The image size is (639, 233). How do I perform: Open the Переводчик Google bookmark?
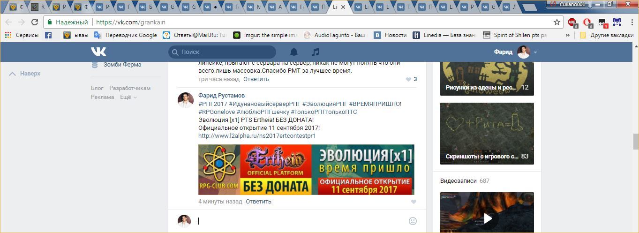[x=126, y=35]
